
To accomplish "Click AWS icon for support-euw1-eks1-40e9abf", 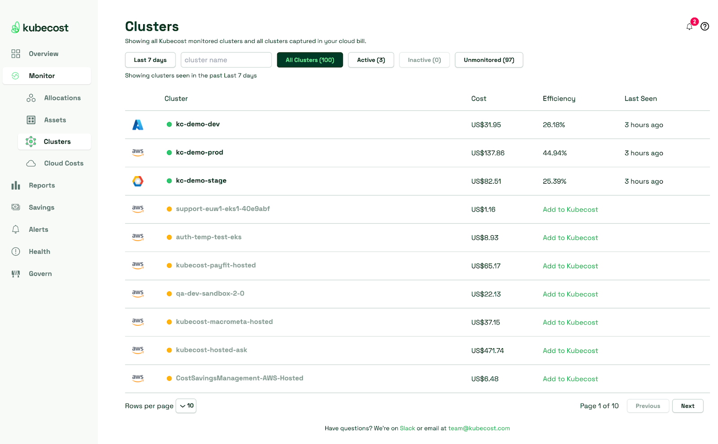I will (138, 209).
